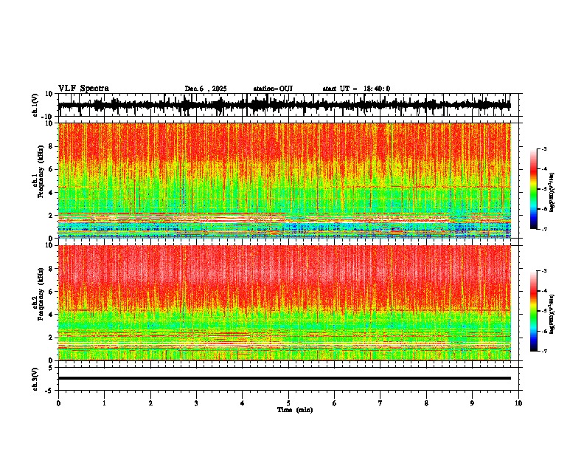The height and width of the screenshot is (452, 584).
Task: Click the 'Dec. 6, 2025' date label
Action: pos(206,89)
